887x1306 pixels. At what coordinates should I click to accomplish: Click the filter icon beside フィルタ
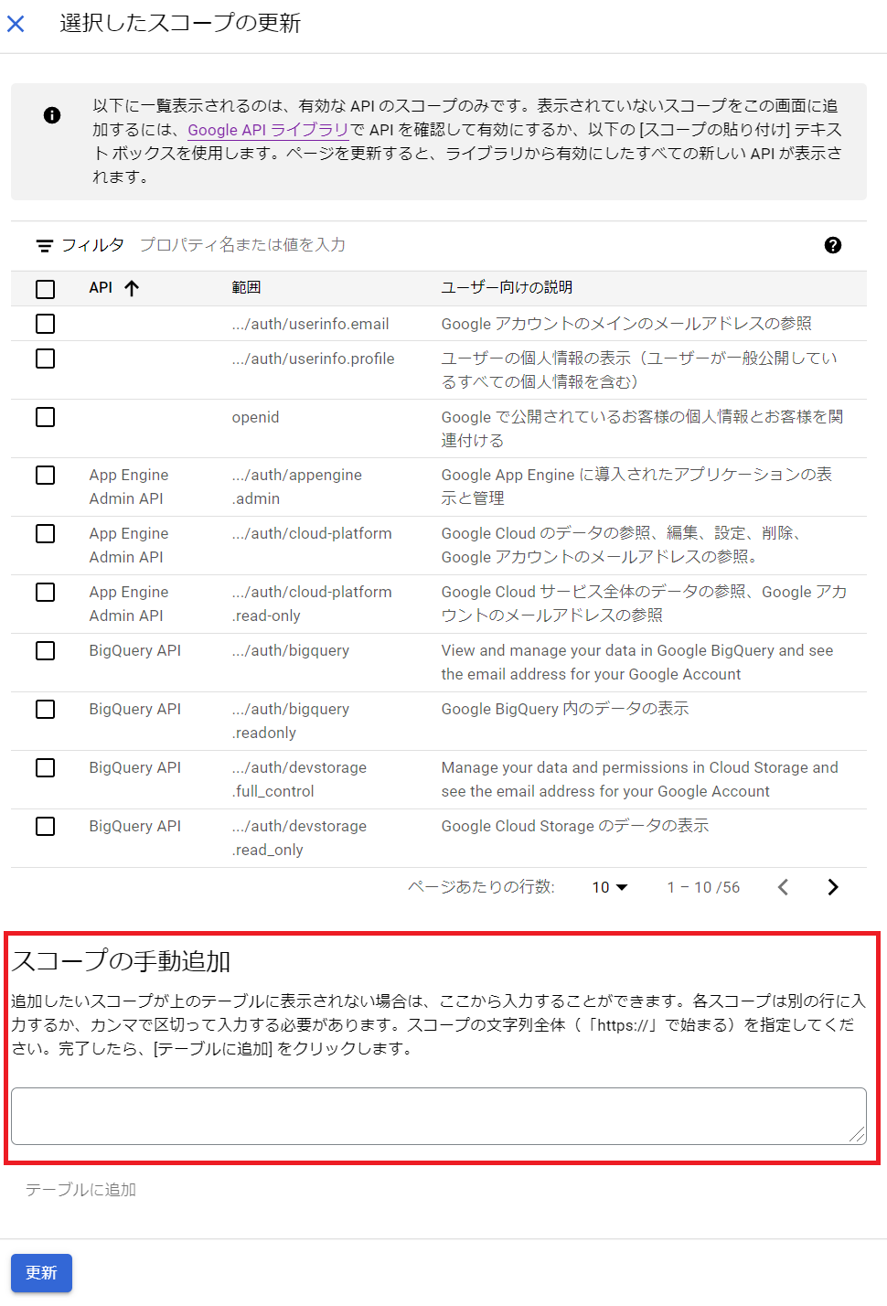pos(44,245)
